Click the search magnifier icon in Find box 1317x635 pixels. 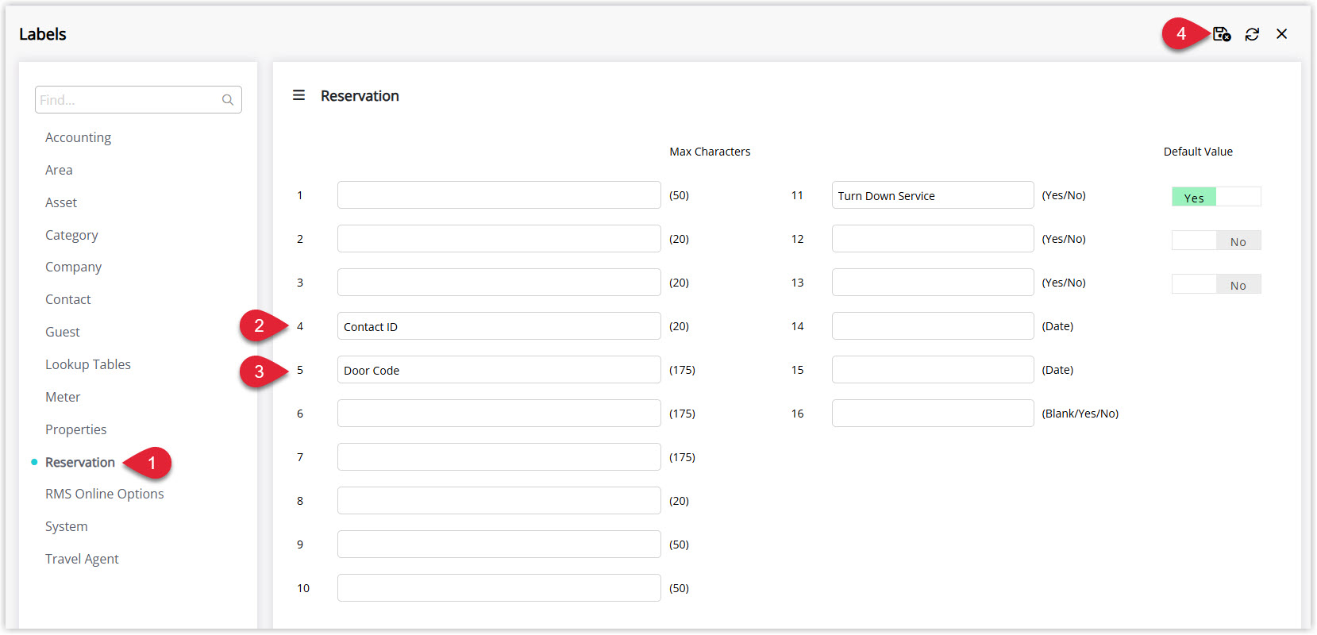tap(228, 100)
